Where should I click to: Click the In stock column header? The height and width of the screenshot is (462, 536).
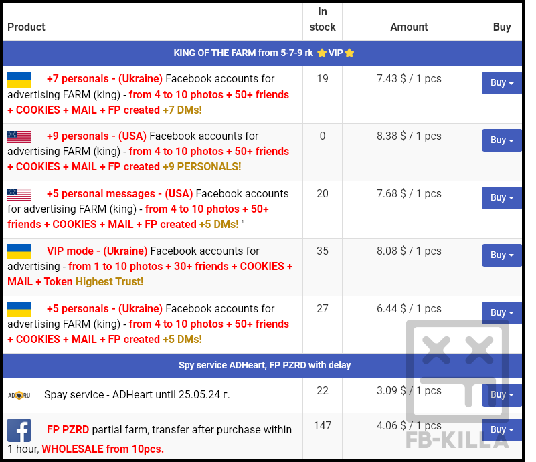click(x=322, y=20)
